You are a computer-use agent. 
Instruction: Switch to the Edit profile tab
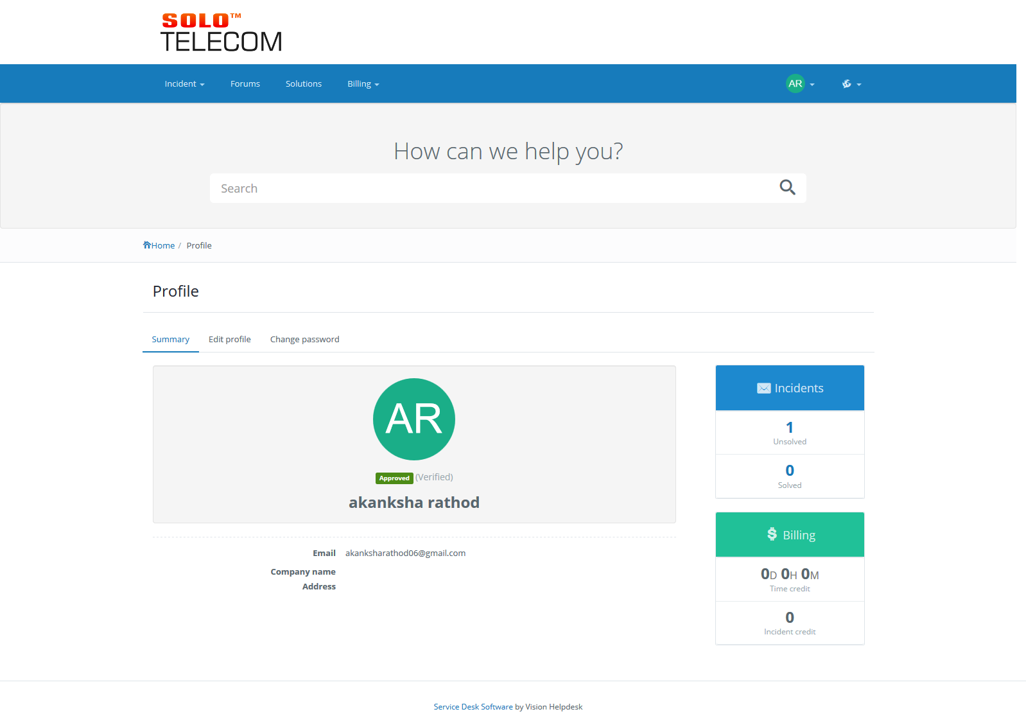pos(229,339)
